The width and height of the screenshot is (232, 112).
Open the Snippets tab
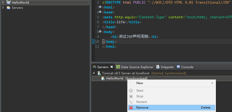pos(167,67)
